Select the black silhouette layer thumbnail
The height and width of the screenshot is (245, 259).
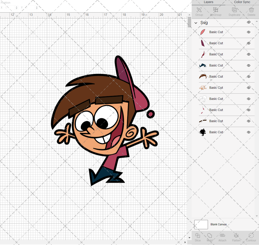click(x=203, y=132)
